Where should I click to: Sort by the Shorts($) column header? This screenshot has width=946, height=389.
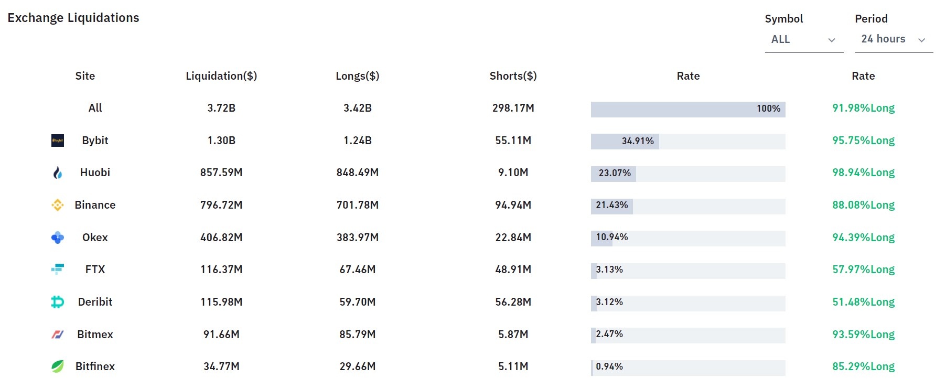pos(513,76)
